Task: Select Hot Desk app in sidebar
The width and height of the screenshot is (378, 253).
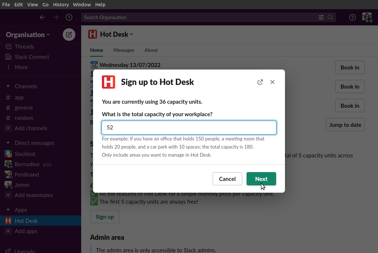Action: pyautogui.click(x=41, y=221)
